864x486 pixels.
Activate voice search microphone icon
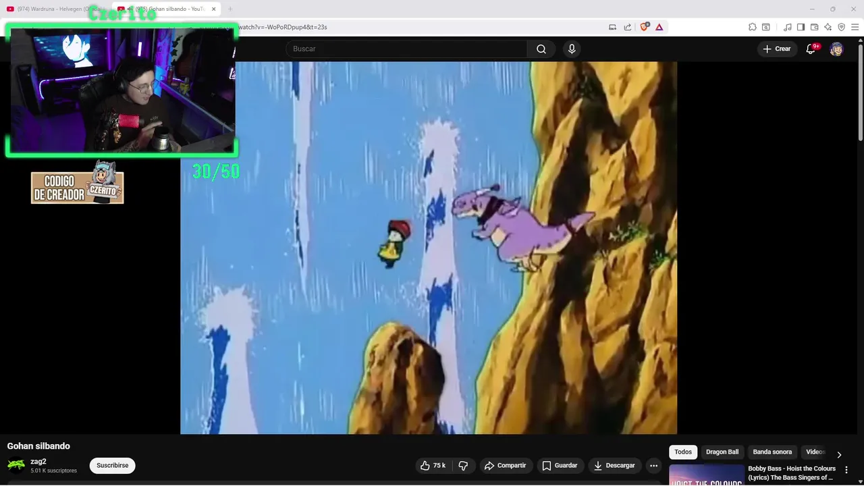[572, 49]
